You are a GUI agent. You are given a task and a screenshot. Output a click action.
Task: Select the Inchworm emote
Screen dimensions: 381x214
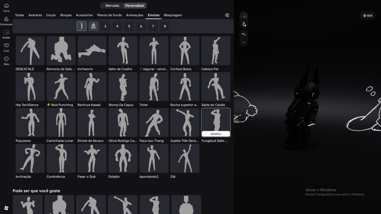tap(92, 51)
